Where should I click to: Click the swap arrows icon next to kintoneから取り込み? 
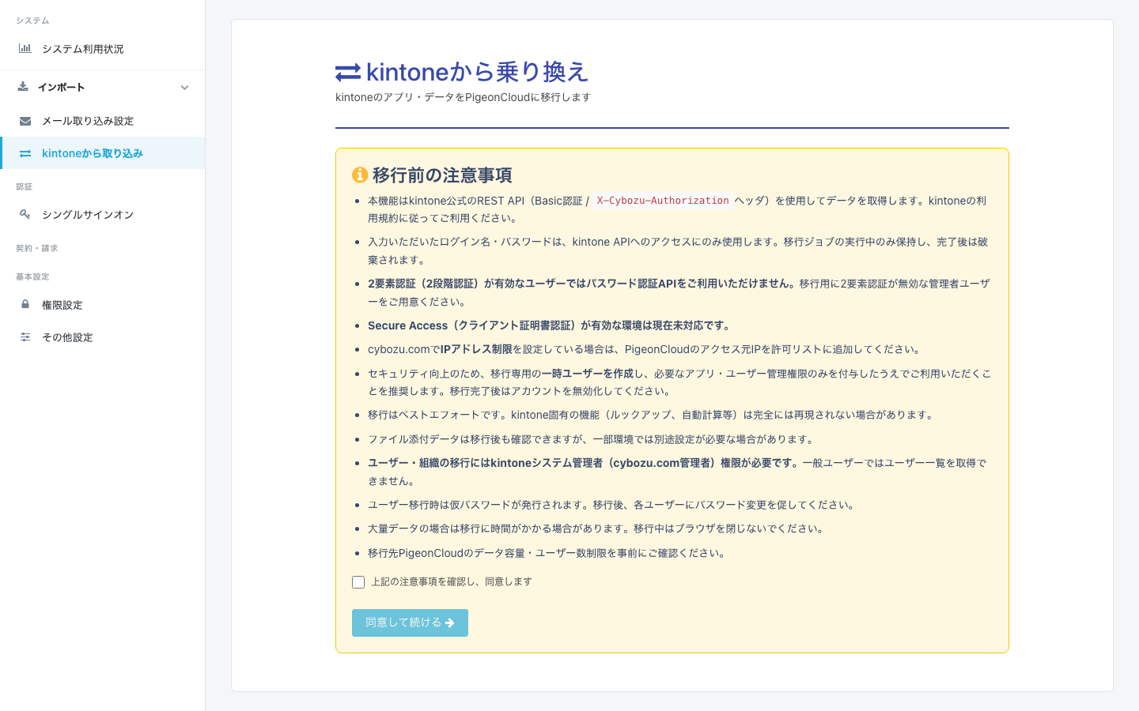click(23, 152)
